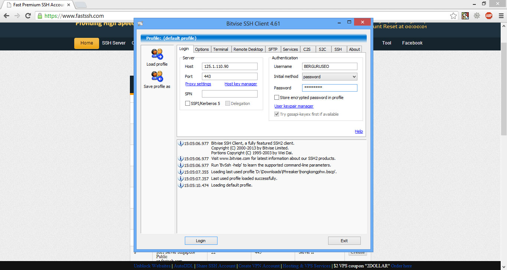Toggle the SSPI/Kerberos 5 checkbox
The image size is (507, 270).
click(x=187, y=103)
